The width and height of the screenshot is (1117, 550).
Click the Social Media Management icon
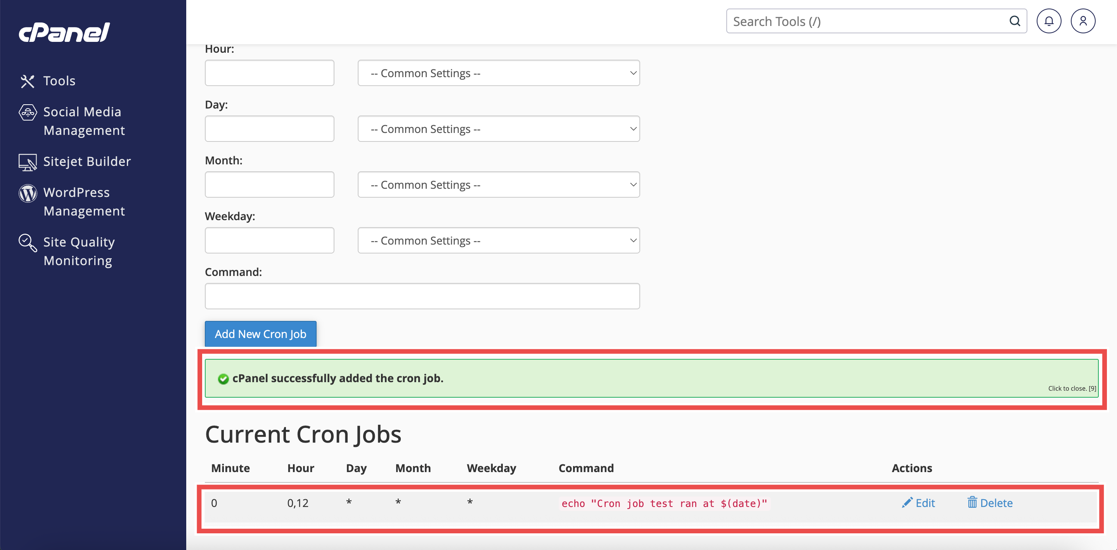[28, 113]
